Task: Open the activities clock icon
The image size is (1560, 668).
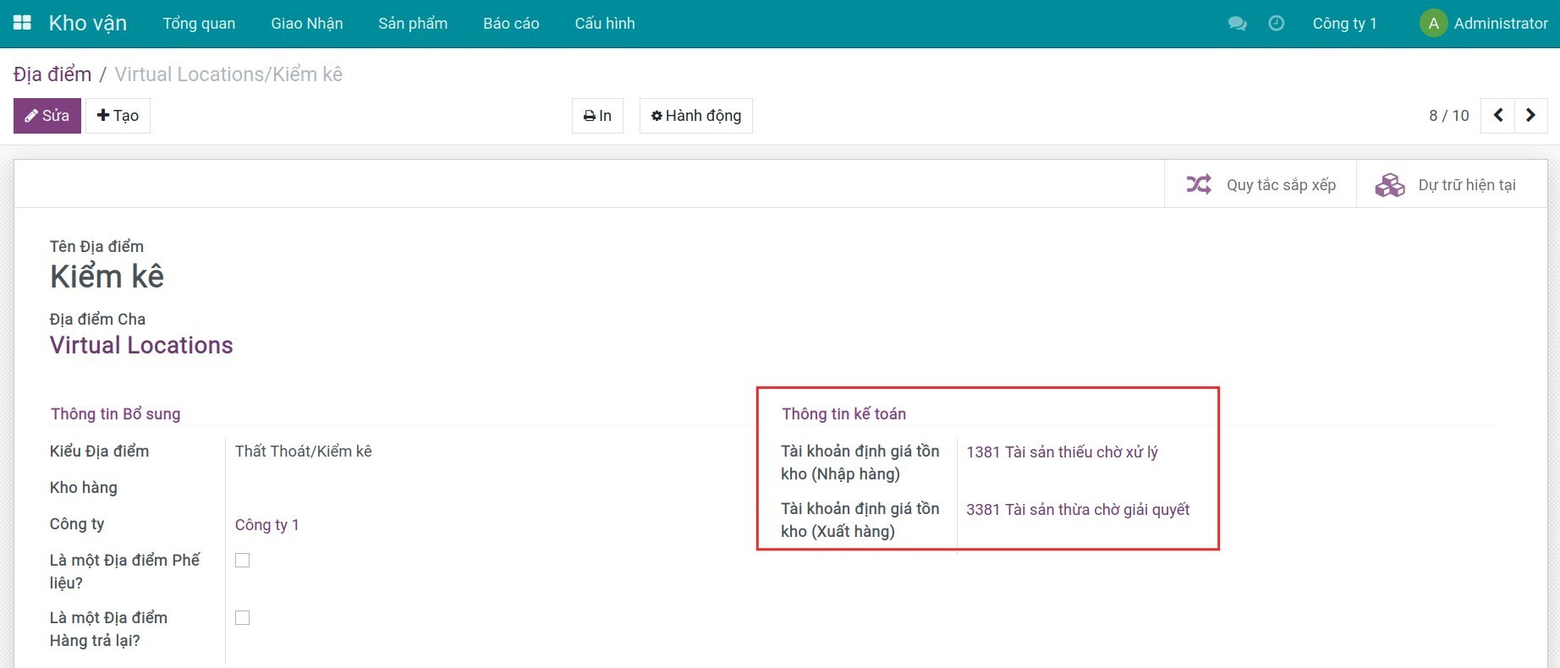Action: [1277, 24]
